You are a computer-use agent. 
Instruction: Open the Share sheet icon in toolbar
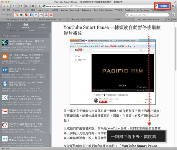click(21, 6)
